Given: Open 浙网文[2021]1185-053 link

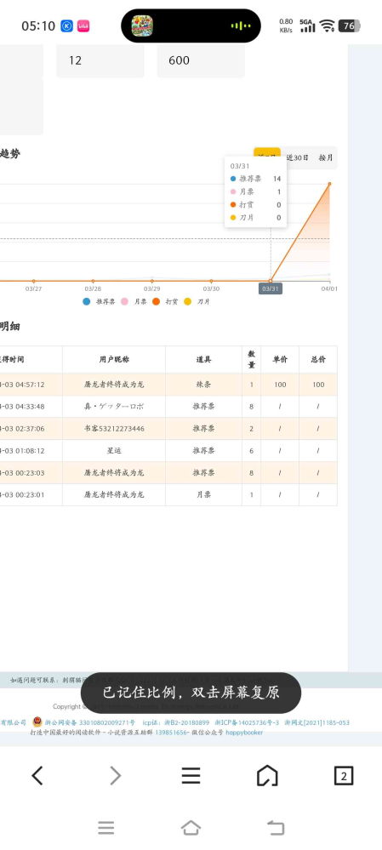Looking at the screenshot, I should tap(317, 722).
